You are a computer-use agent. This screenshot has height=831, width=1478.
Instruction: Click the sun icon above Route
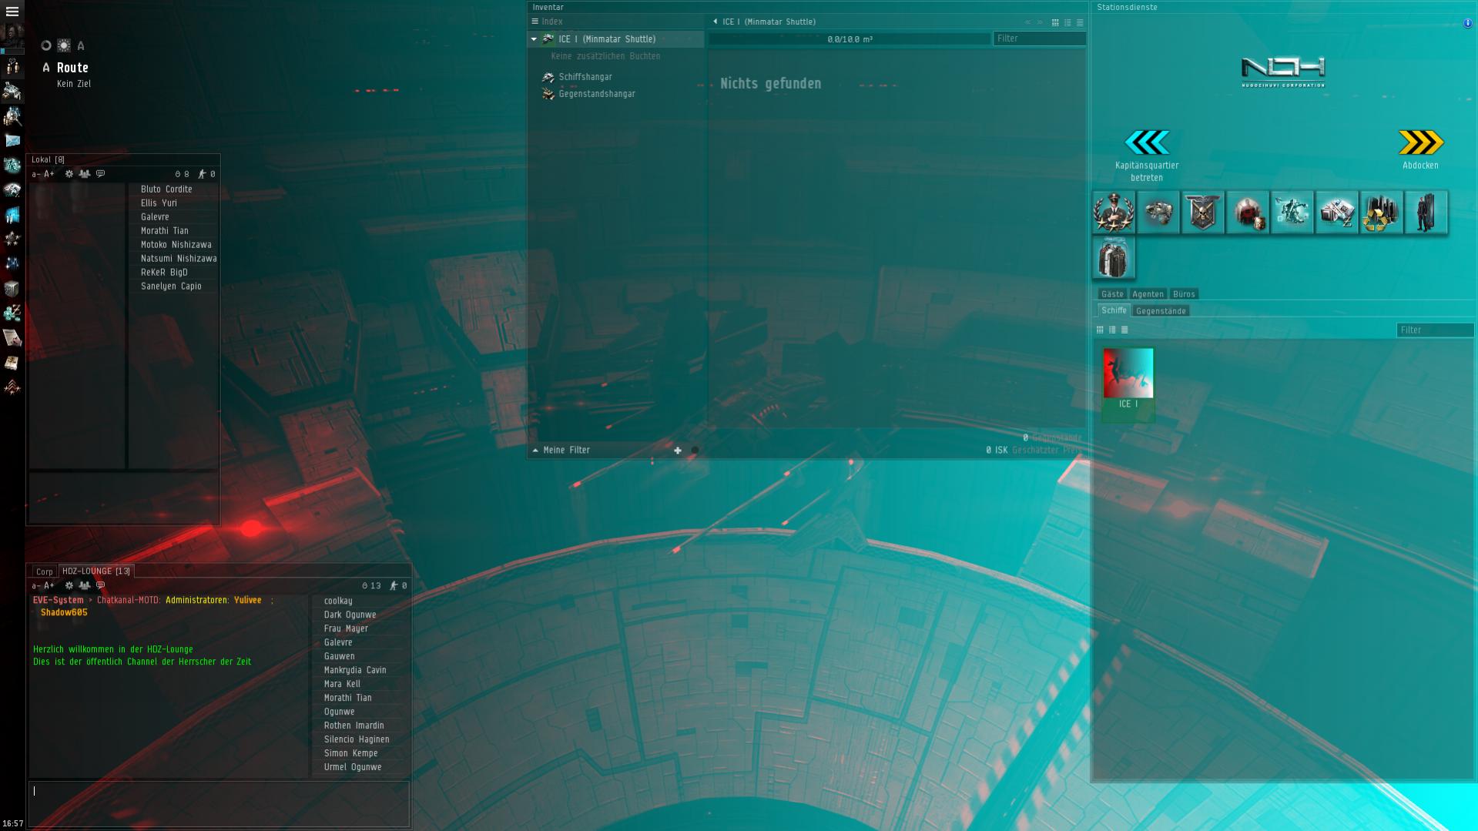[64, 45]
